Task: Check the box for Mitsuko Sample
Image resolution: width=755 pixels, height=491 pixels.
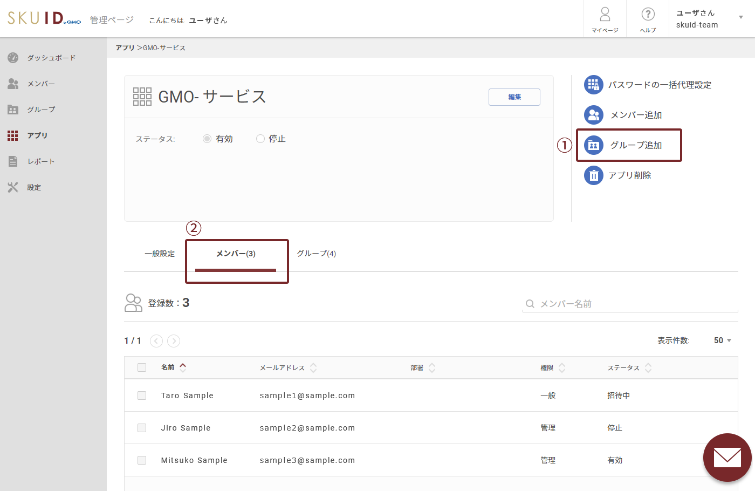Action: tap(142, 460)
